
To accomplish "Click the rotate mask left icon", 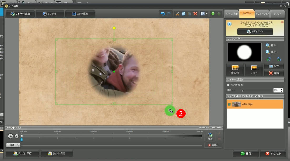I will pos(269,59).
